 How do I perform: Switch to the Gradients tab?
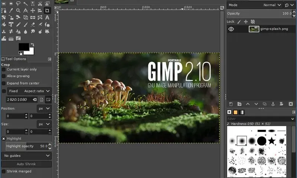[242, 112]
